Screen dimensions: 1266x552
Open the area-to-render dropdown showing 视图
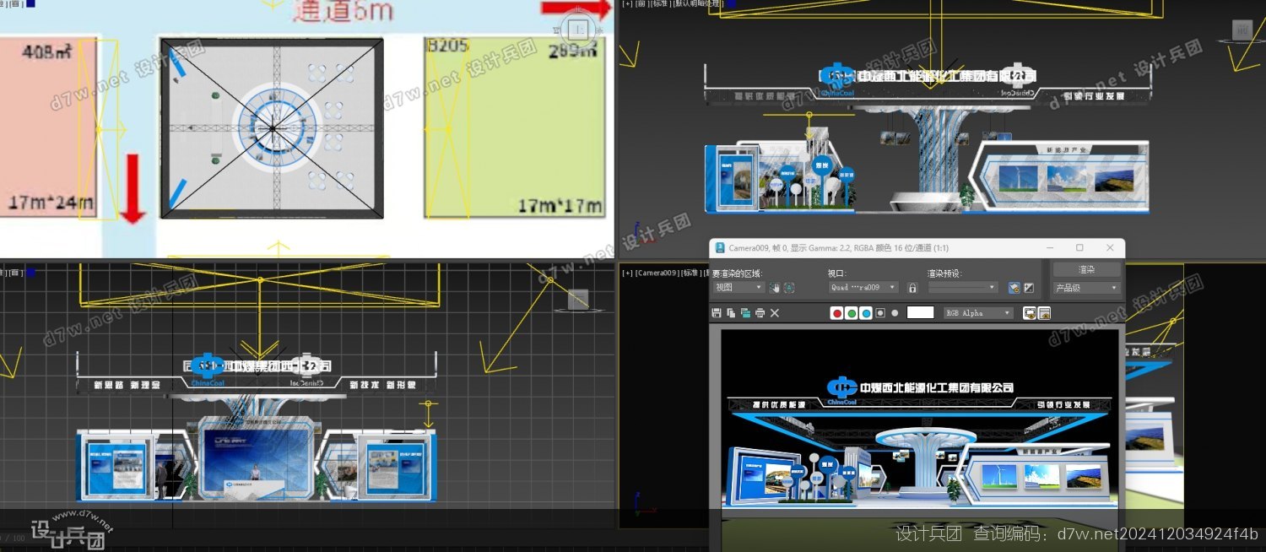pos(738,288)
